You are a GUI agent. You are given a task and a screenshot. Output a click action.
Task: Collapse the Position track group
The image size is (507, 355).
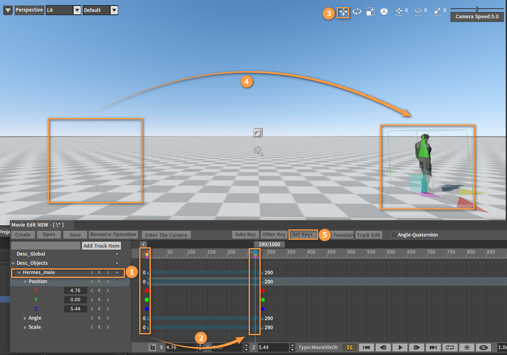[x=25, y=282]
